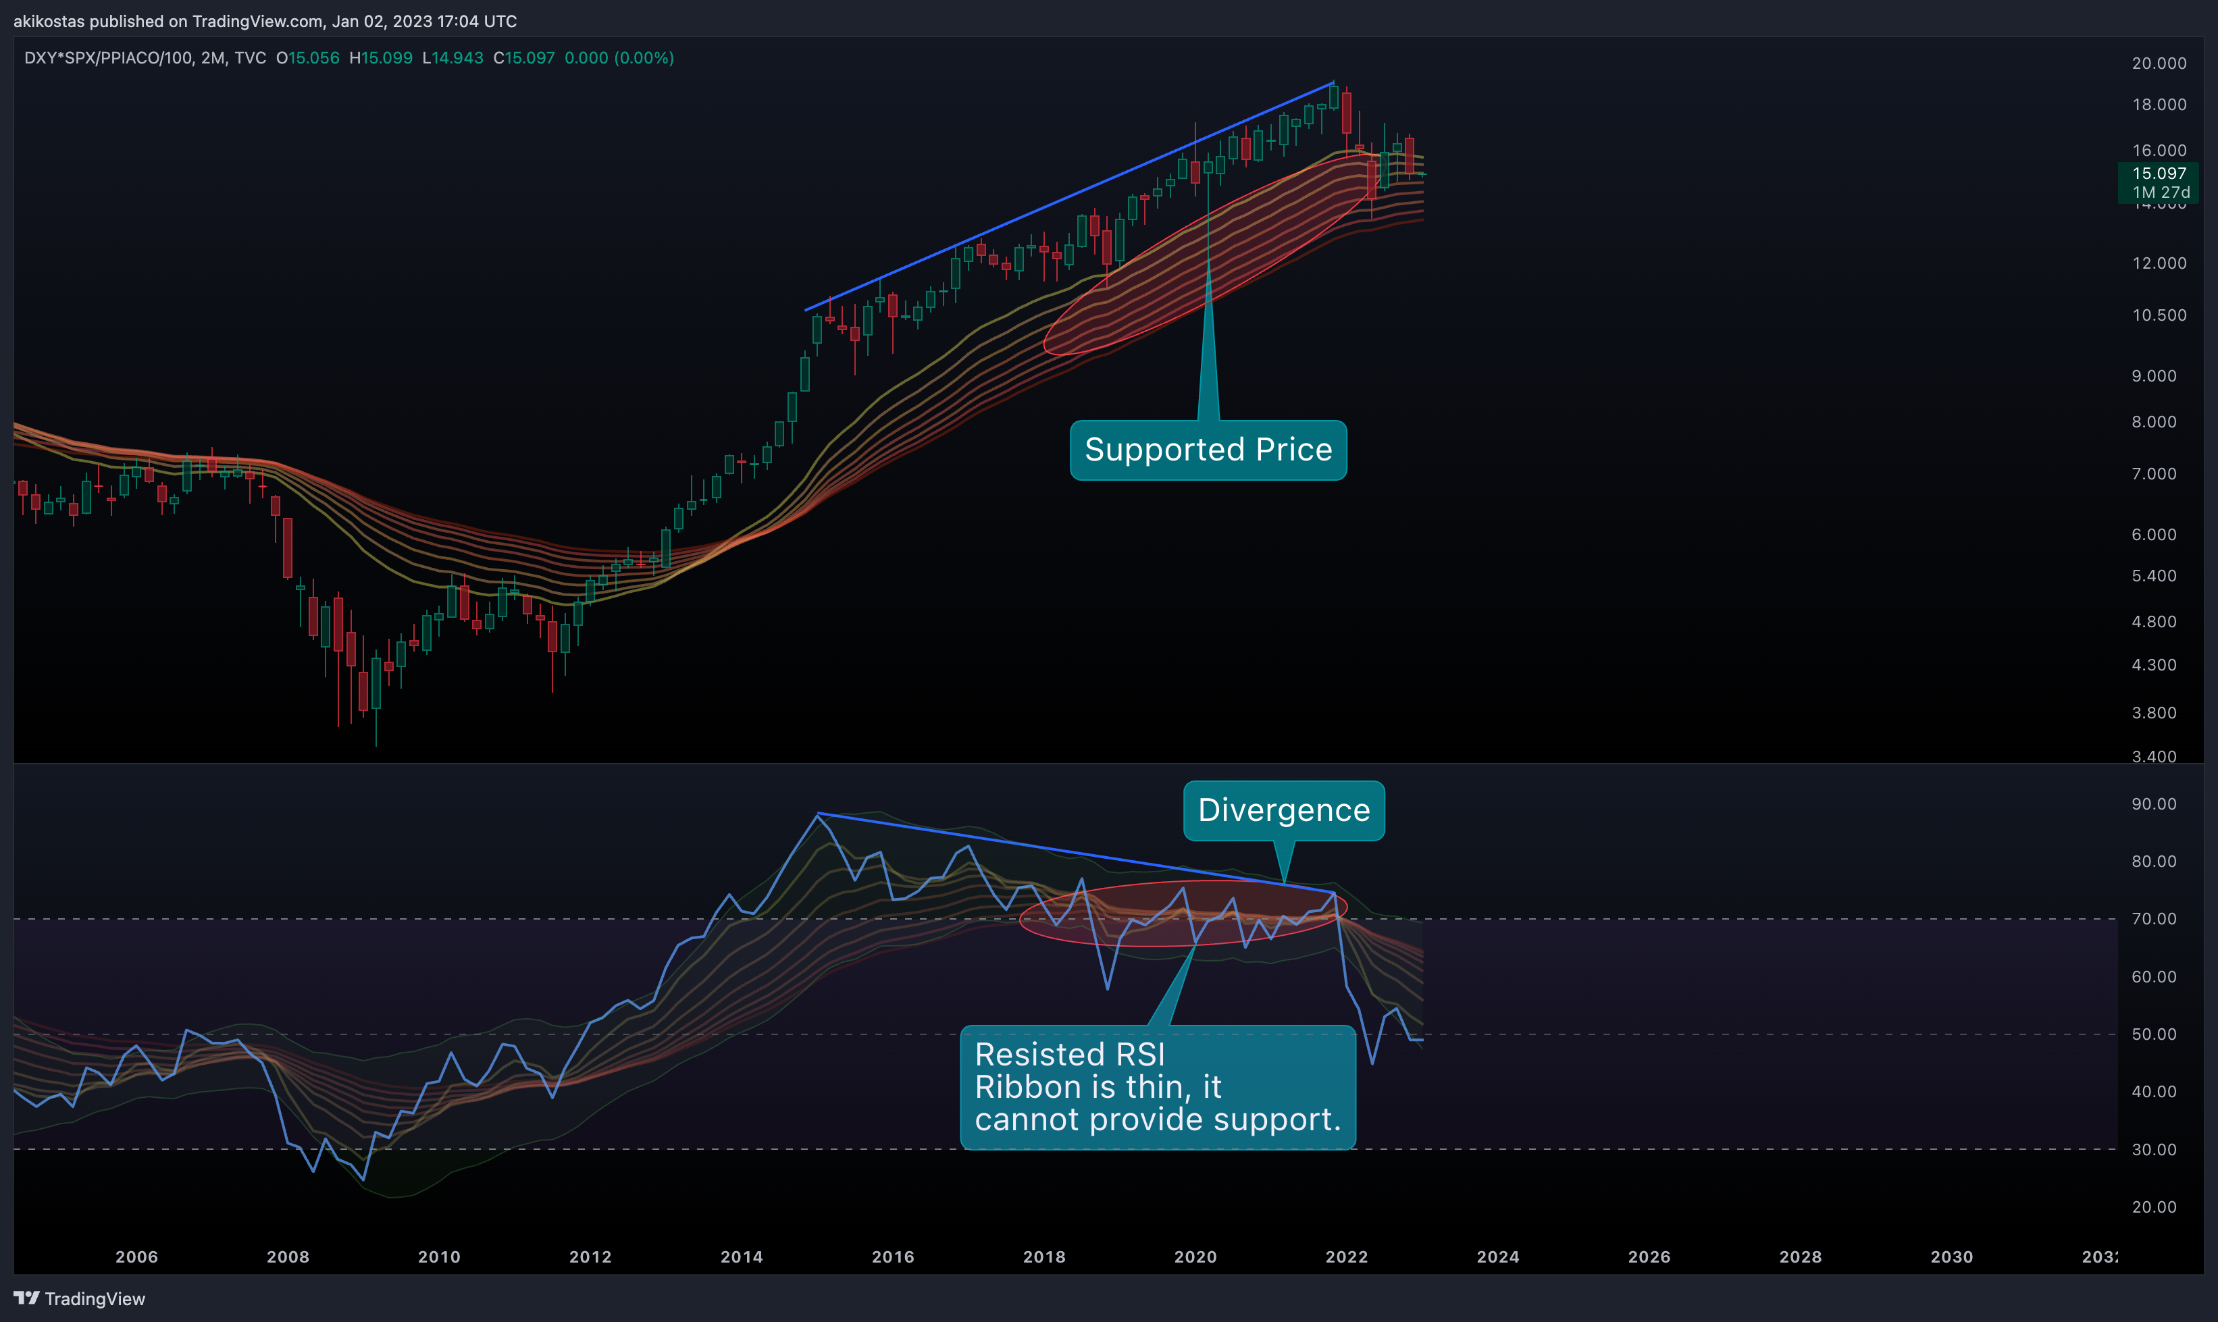
Task: Click the RSI 80.00 axis label
Action: click(x=2154, y=862)
